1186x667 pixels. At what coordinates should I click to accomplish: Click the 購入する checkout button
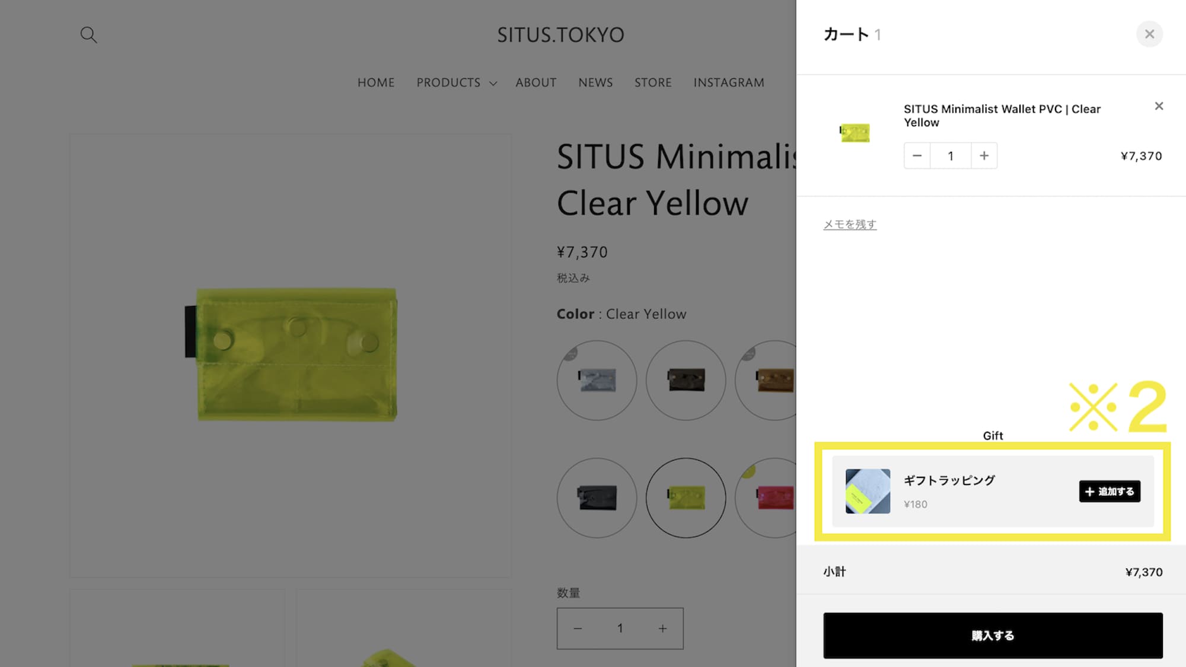pos(993,635)
